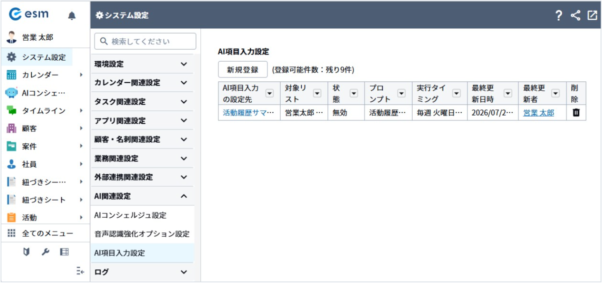Viewport: 602px width, 283px height.
Task: Click the AIコンシェ… robot icon
Action: point(11,92)
